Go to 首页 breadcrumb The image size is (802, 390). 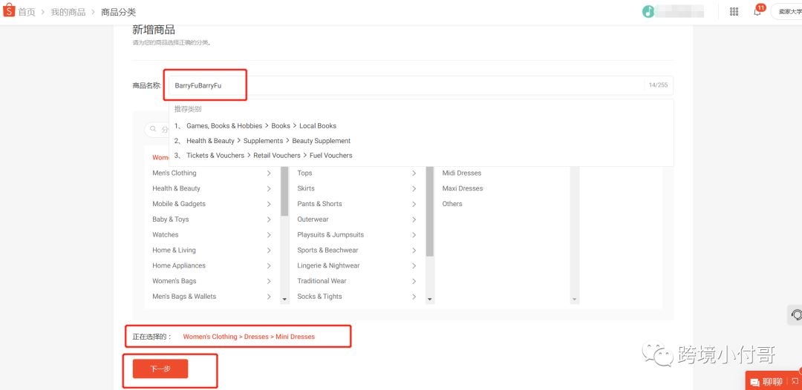click(27, 12)
